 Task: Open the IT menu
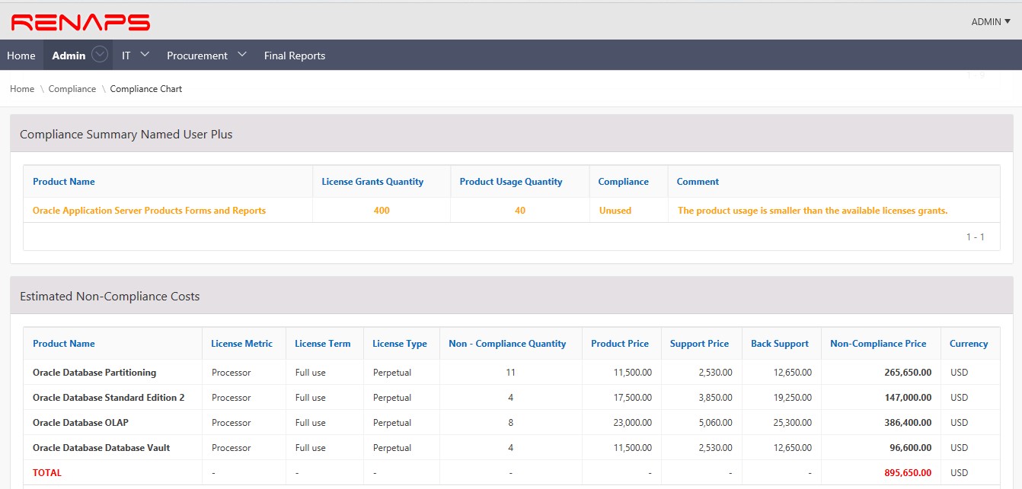(126, 56)
